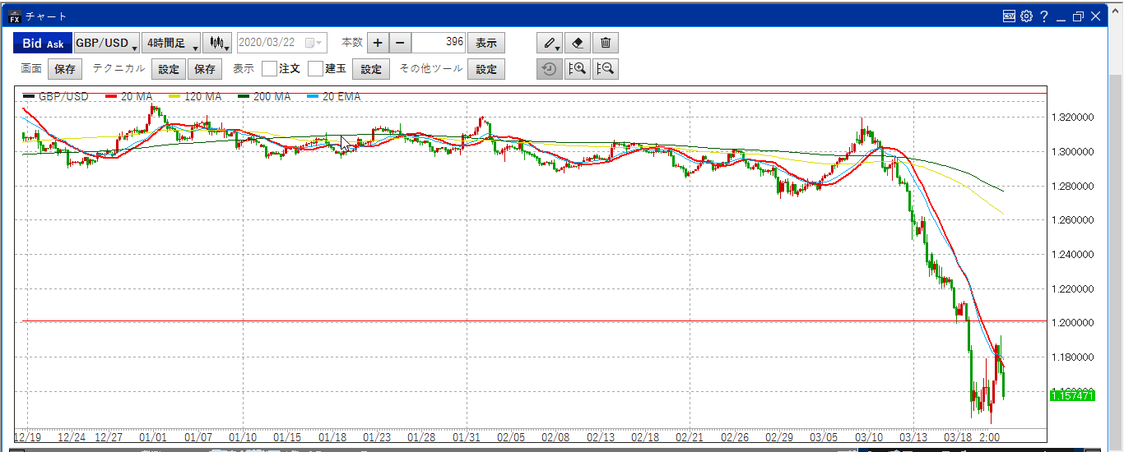The height and width of the screenshot is (452, 1124).
Task: Decrease bar count with minus button
Action: click(399, 44)
